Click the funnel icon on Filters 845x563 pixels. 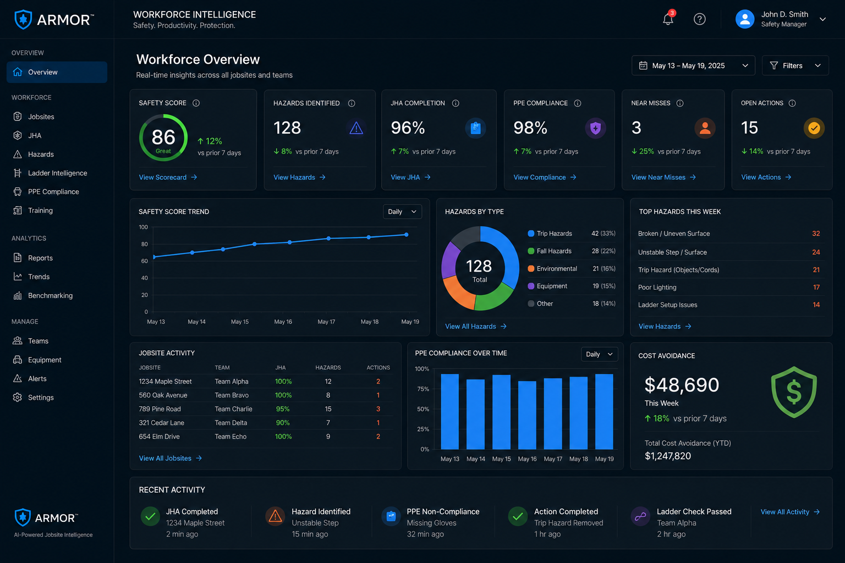[774, 65]
